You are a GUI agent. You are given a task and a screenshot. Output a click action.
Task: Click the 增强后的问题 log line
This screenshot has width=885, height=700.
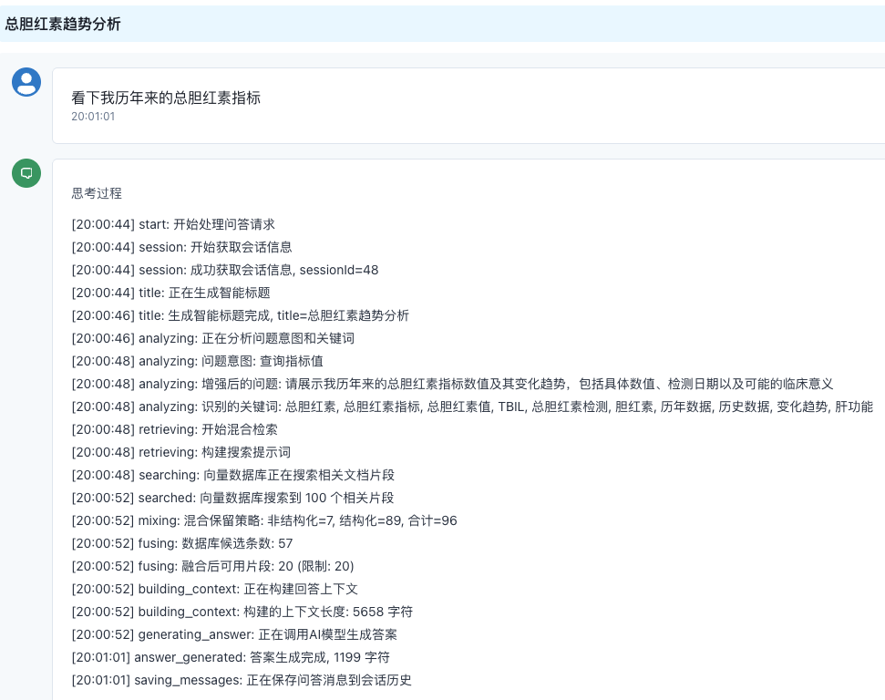tap(452, 384)
